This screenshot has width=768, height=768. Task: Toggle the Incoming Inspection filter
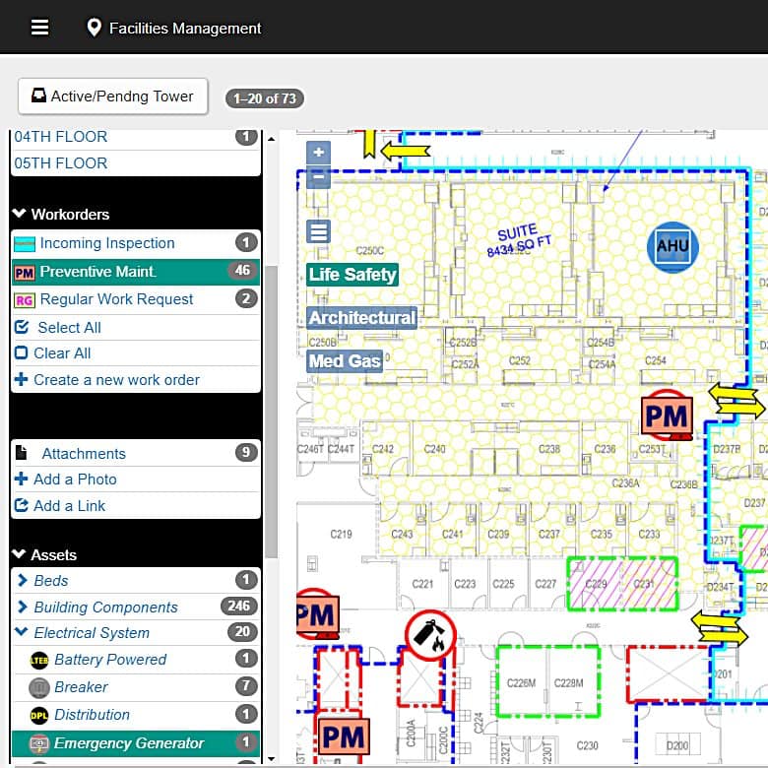[x=136, y=243]
